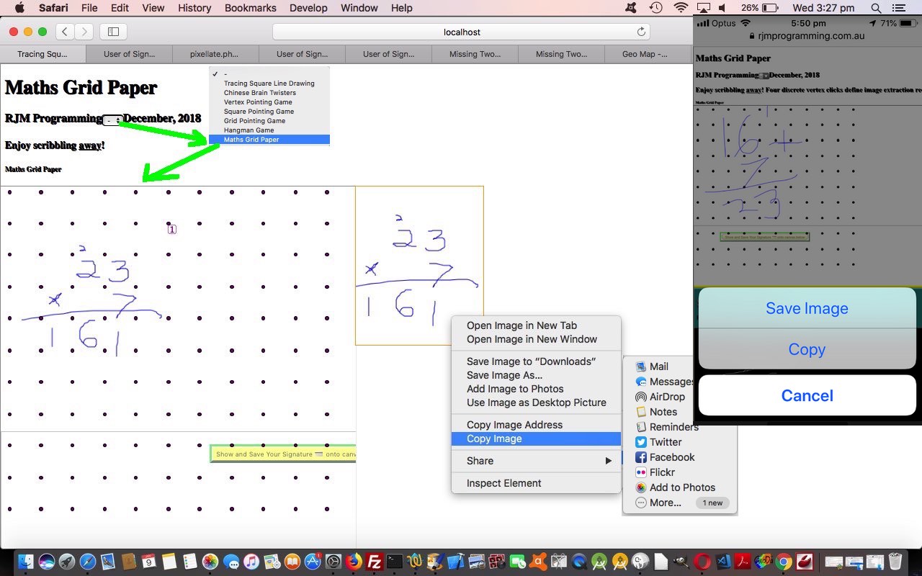Choose Open Image in New Tab
The height and width of the screenshot is (576, 922).
[x=536, y=325]
